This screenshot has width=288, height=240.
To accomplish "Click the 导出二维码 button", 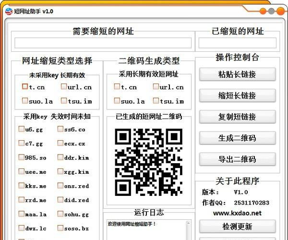I will (237, 159).
